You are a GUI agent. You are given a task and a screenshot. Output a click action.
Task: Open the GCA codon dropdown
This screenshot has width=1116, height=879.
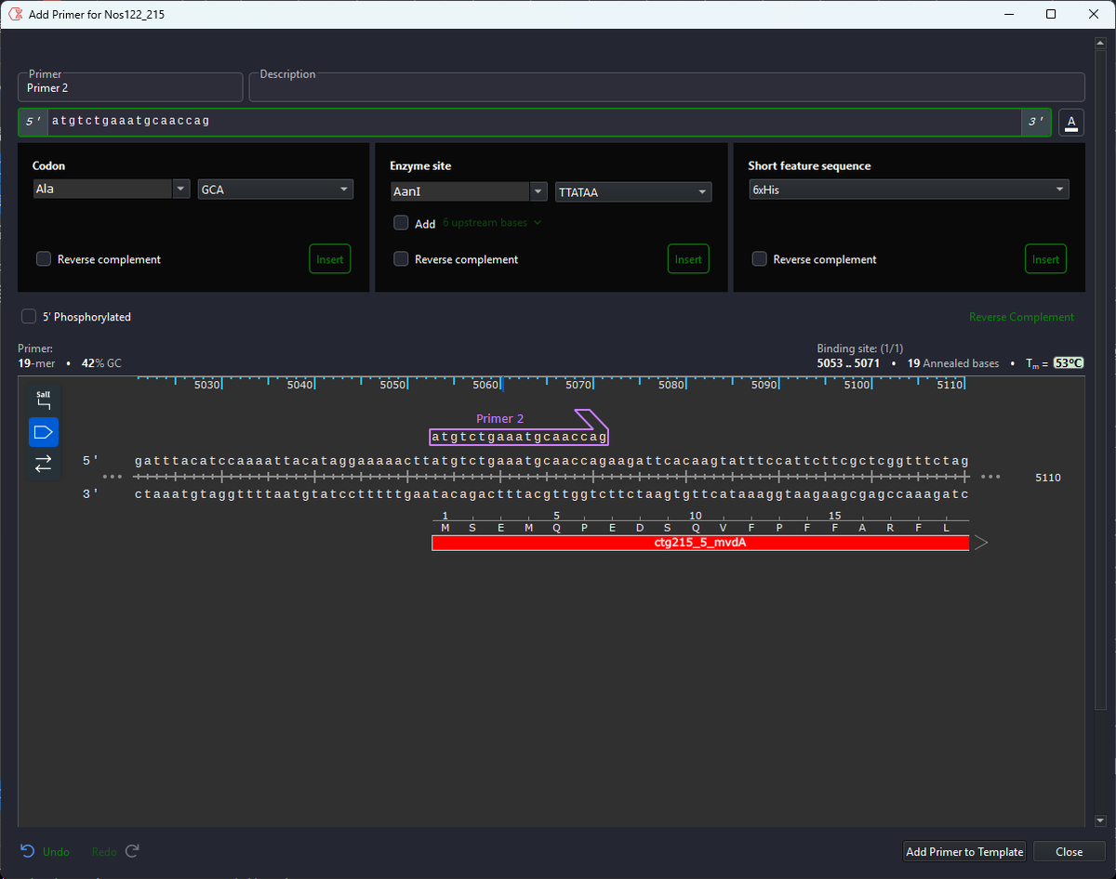[x=275, y=190]
